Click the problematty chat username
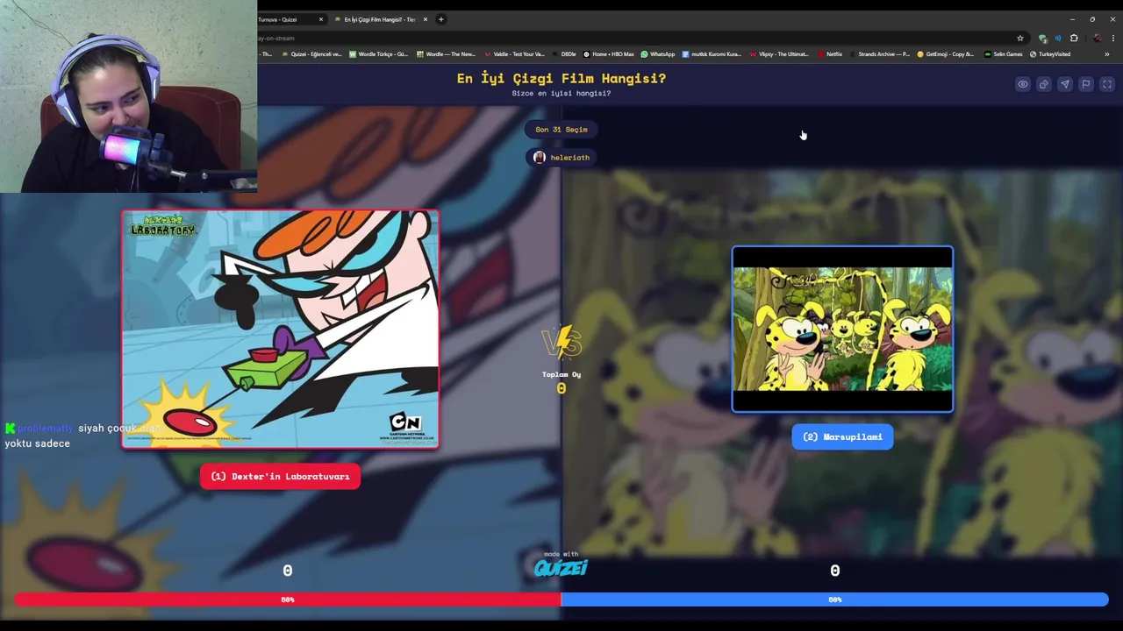Screen dimensions: 1123x631 coord(46,429)
